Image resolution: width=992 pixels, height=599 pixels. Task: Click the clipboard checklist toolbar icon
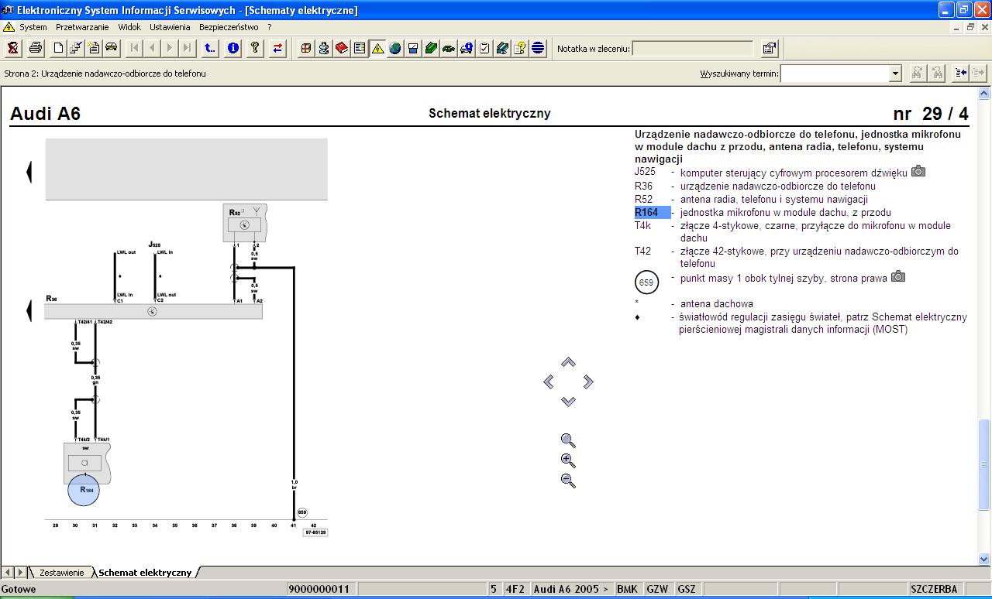point(484,48)
